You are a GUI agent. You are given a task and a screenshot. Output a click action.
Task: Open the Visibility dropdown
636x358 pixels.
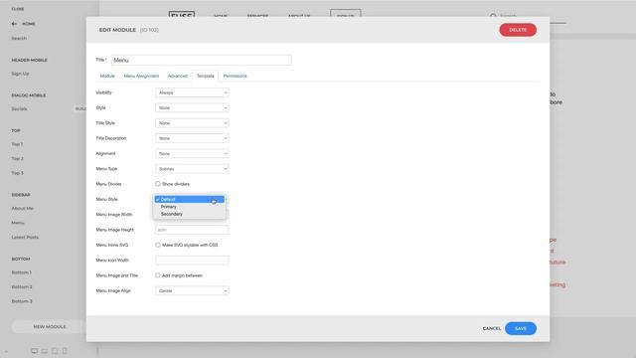[x=192, y=92]
